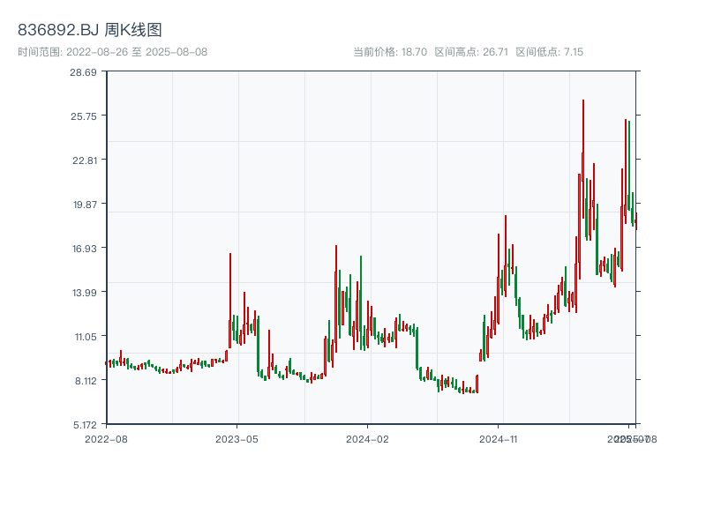Click the y-axis label 5.172
This screenshot has height=529, width=706.
[85, 425]
